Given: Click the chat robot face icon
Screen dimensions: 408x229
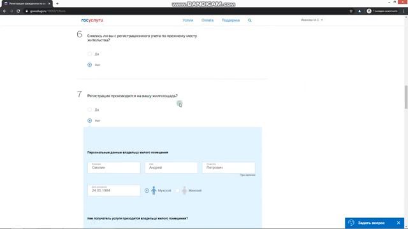Looking at the screenshot, I should 351,223.
